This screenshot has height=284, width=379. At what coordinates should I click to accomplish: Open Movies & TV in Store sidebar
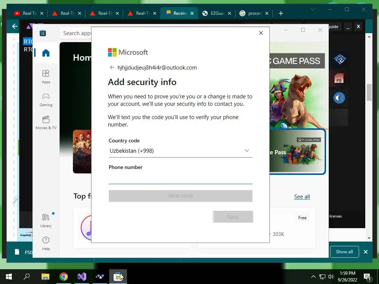tap(46, 123)
